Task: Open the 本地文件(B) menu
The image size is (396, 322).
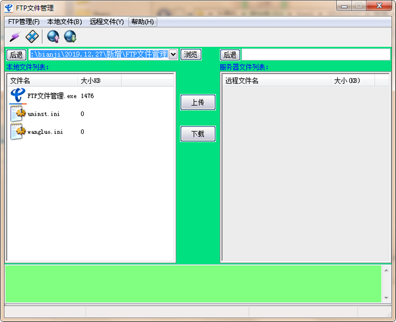Action: click(x=64, y=22)
